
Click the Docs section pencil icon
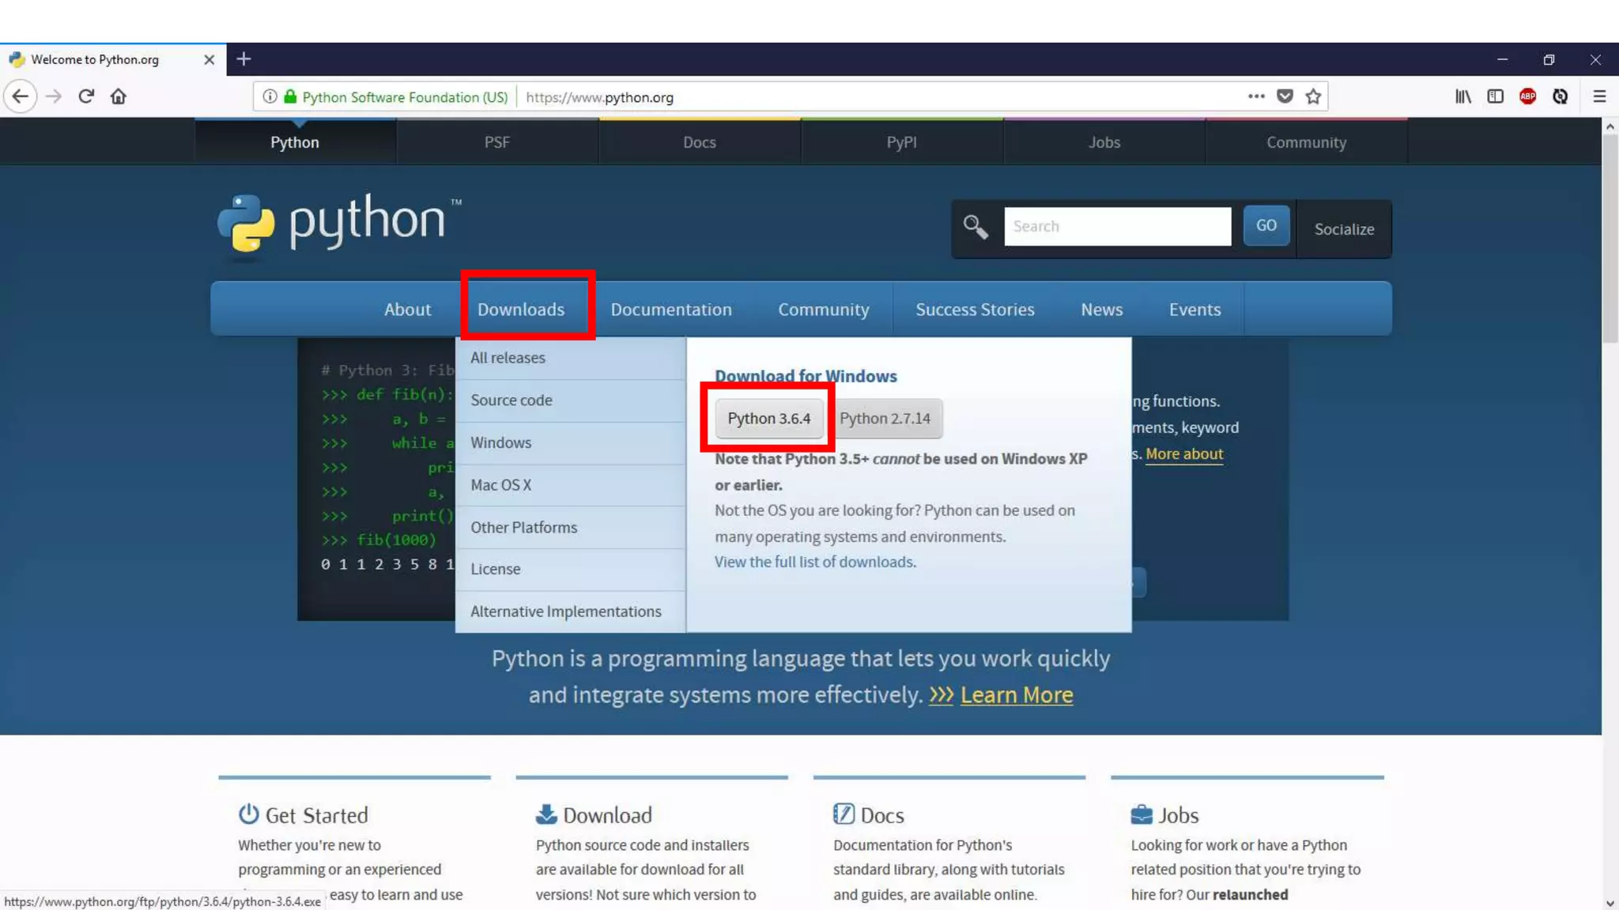pyautogui.click(x=843, y=814)
